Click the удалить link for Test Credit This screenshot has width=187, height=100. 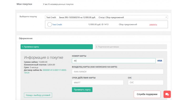click(x=153, y=24)
